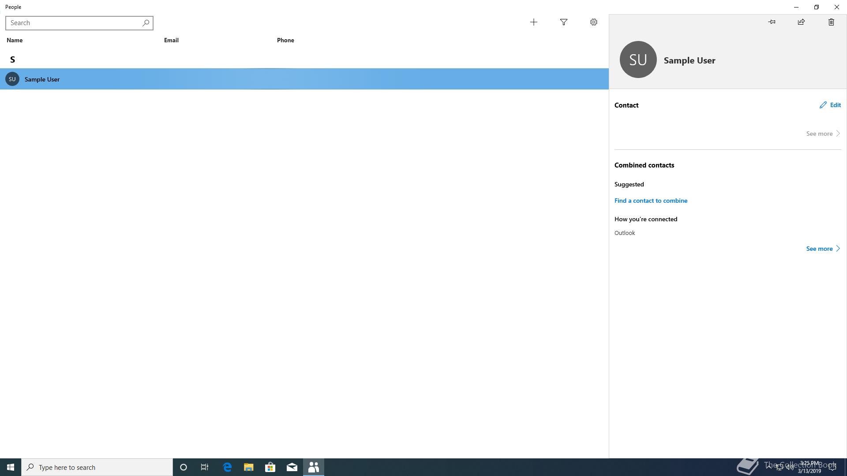
Task: Expand blue See more under Combined contacts
Action: [823, 249]
